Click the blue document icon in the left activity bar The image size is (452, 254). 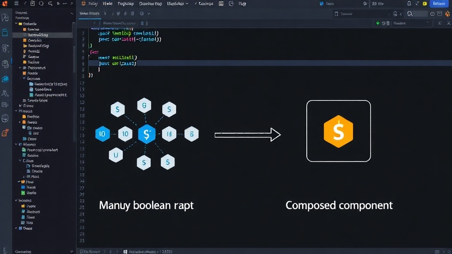tap(5, 32)
